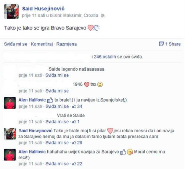Like the Saide legendo našaaaaaaa comment
185x169 pixels.
(x=57, y=75)
